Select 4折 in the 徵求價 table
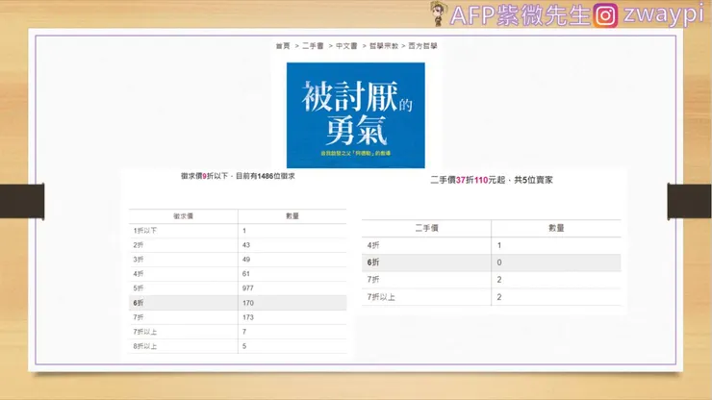The width and height of the screenshot is (712, 400). click(x=139, y=274)
